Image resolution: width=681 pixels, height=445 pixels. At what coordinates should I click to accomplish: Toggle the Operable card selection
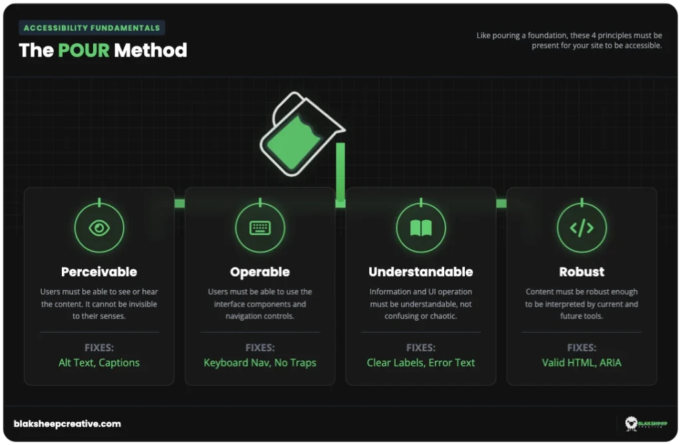[260, 286]
